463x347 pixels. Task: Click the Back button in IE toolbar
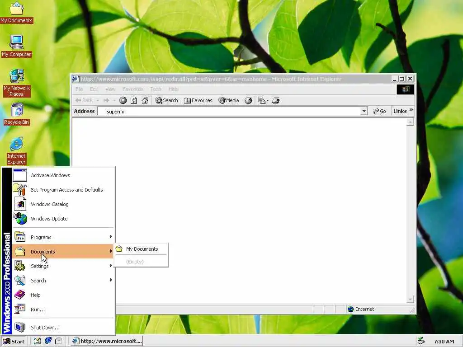point(84,100)
